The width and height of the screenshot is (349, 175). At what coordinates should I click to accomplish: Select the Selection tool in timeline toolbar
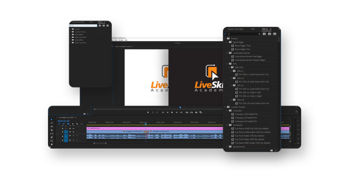click(x=52, y=119)
